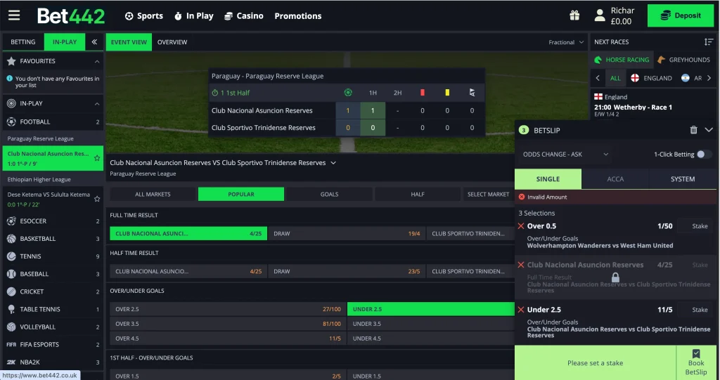Toggle Club Nacional full time result 4/25
This screenshot has width=720, height=380.
(188, 234)
